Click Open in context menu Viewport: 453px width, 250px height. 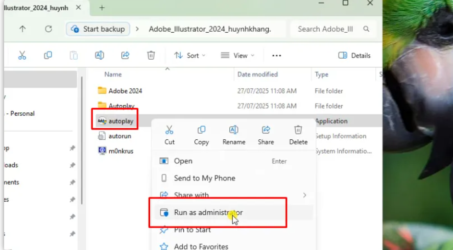[x=183, y=161]
